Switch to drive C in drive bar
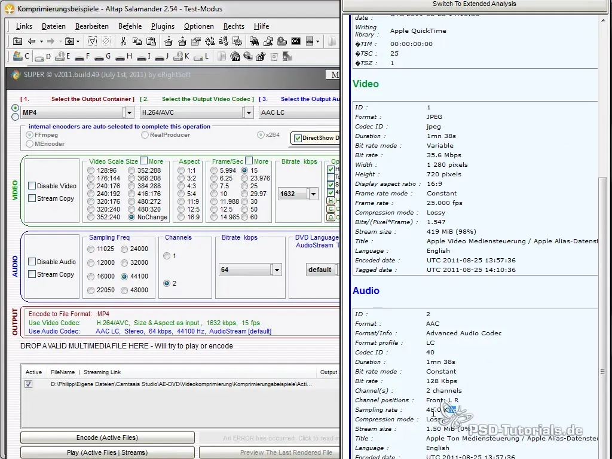The width and height of the screenshot is (612, 459). pos(21,56)
